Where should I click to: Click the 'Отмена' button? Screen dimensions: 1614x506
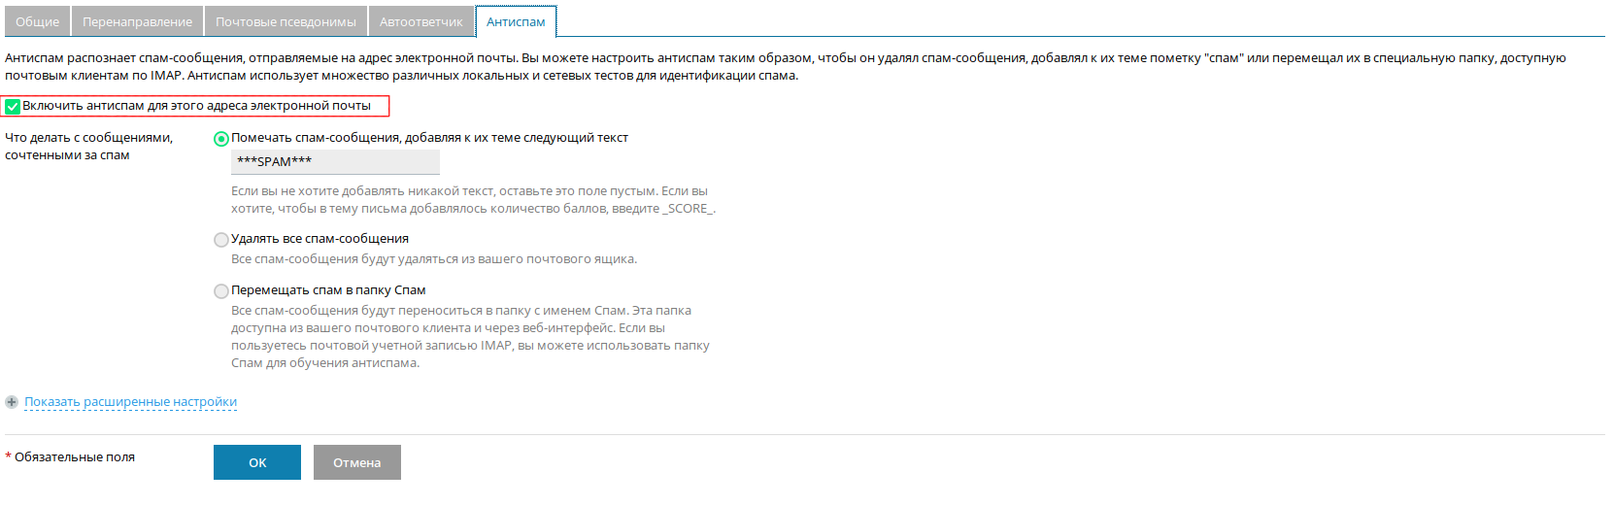(x=357, y=462)
